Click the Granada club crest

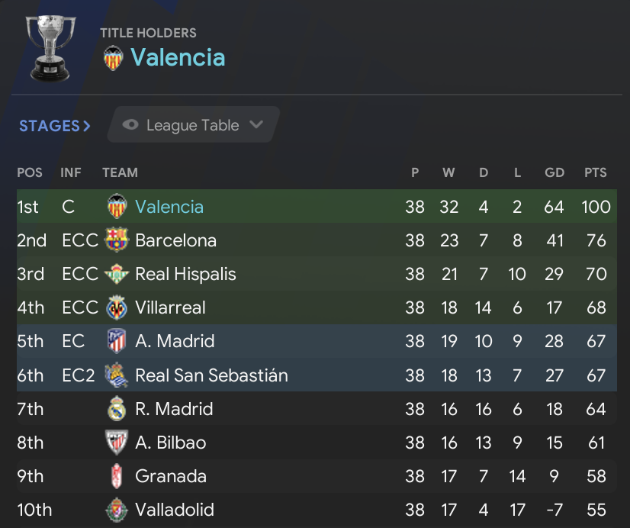[115, 476]
